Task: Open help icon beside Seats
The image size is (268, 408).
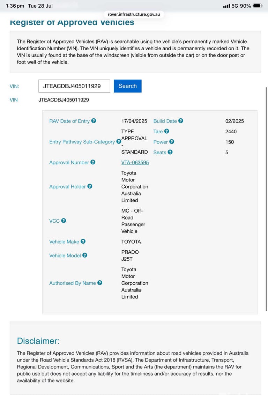Action: pyautogui.click(x=170, y=152)
